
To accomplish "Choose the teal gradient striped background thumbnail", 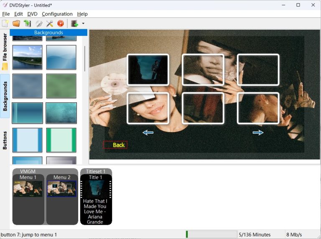I will 27,113.
